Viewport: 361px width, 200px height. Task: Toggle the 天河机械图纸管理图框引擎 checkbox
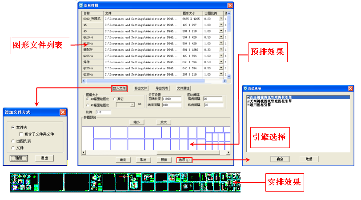point(248,101)
